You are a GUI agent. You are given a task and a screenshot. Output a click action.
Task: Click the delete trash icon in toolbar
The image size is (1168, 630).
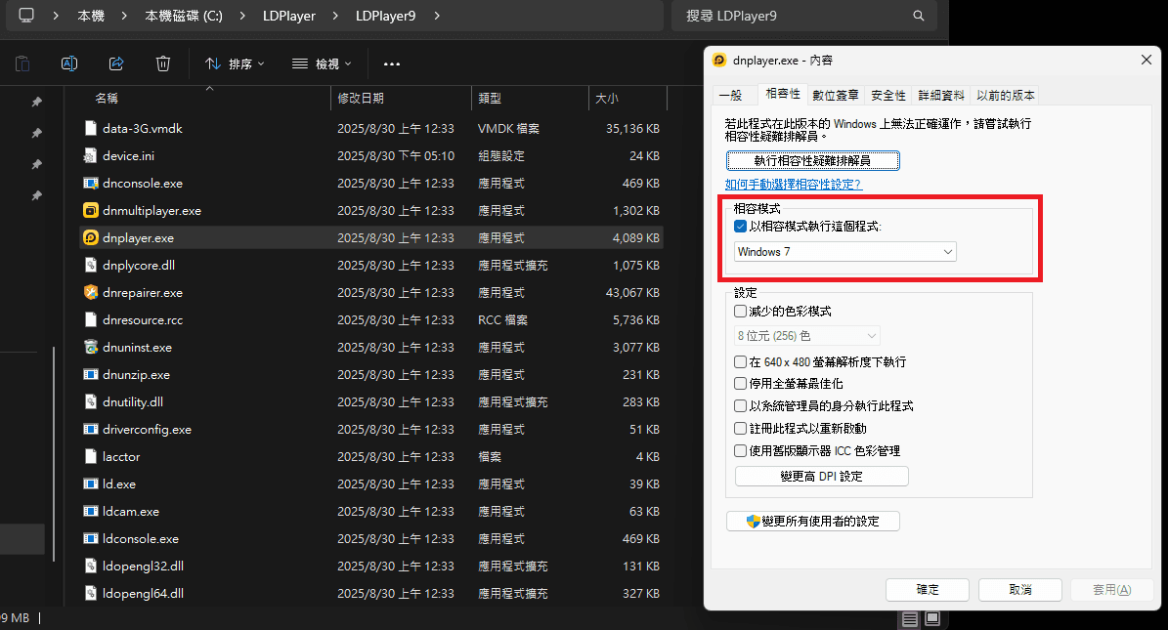click(163, 63)
